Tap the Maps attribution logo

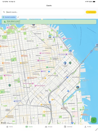click(4, 123)
